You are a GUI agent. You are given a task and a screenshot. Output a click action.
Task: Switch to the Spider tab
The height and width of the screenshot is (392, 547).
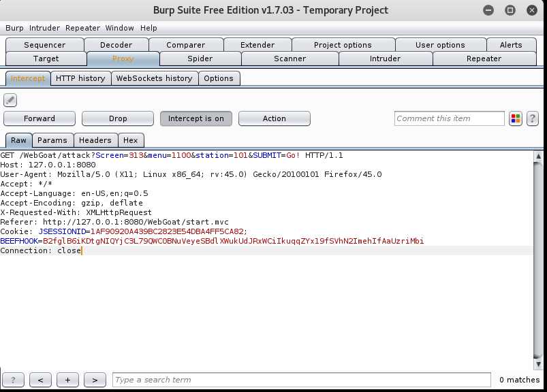(x=200, y=59)
